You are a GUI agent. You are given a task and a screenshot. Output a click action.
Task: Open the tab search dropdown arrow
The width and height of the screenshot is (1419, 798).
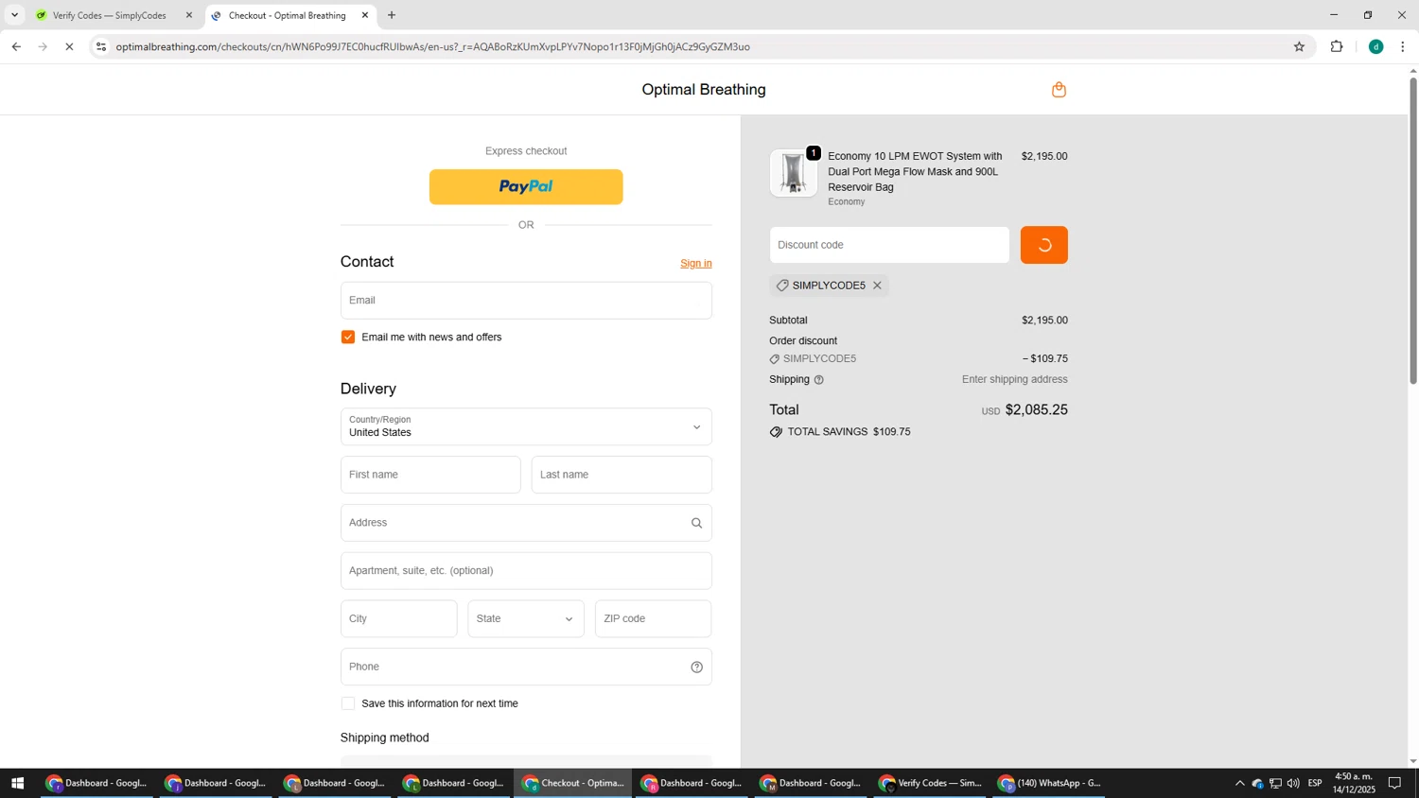pyautogui.click(x=14, y=15)
